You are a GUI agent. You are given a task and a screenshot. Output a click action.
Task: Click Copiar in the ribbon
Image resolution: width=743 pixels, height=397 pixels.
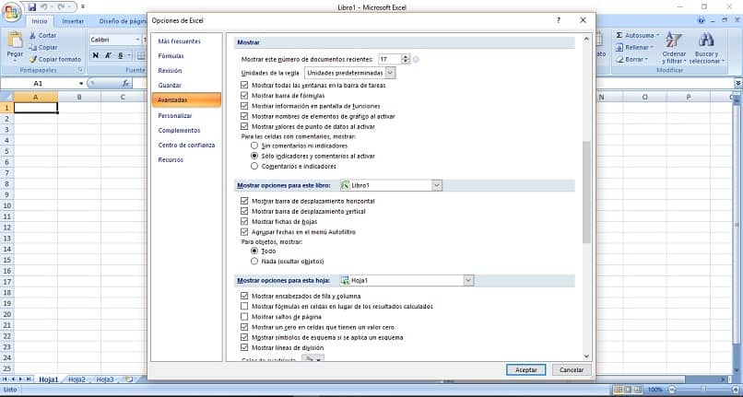click(43, 47)
